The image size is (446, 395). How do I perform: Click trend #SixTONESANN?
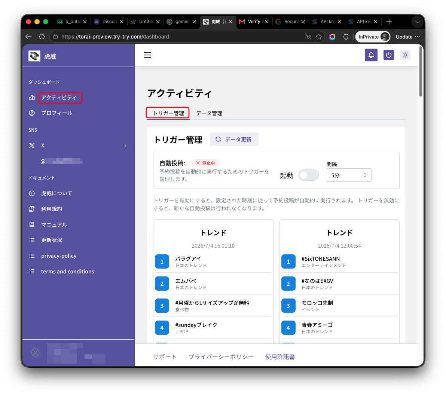339,261
